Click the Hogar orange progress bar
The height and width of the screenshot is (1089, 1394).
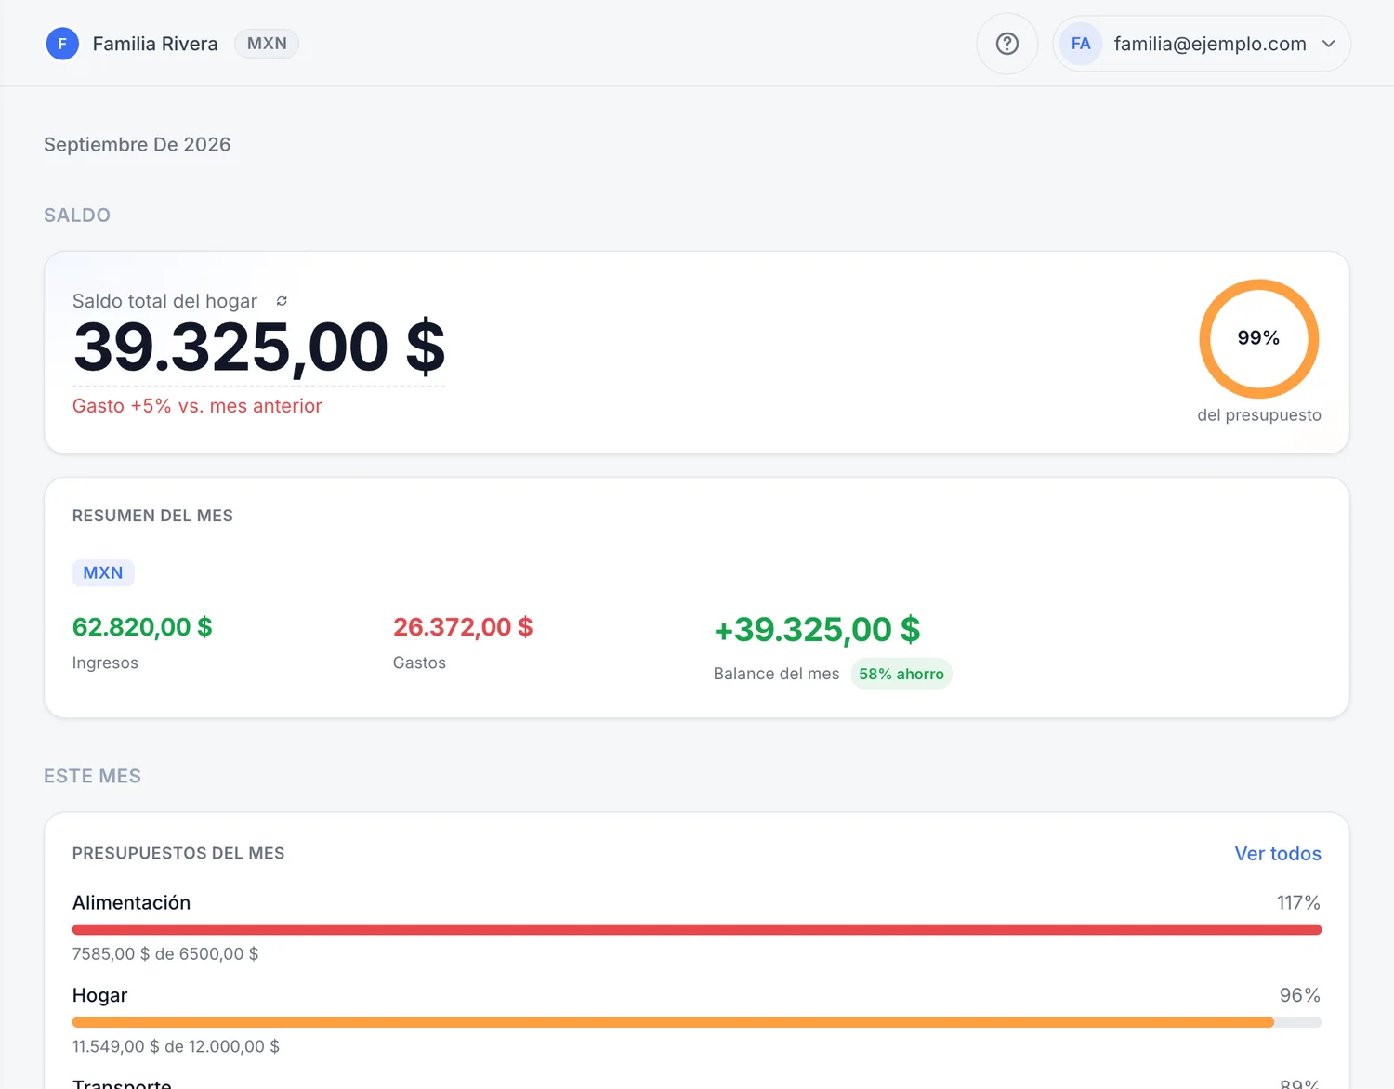[697, 1022]
